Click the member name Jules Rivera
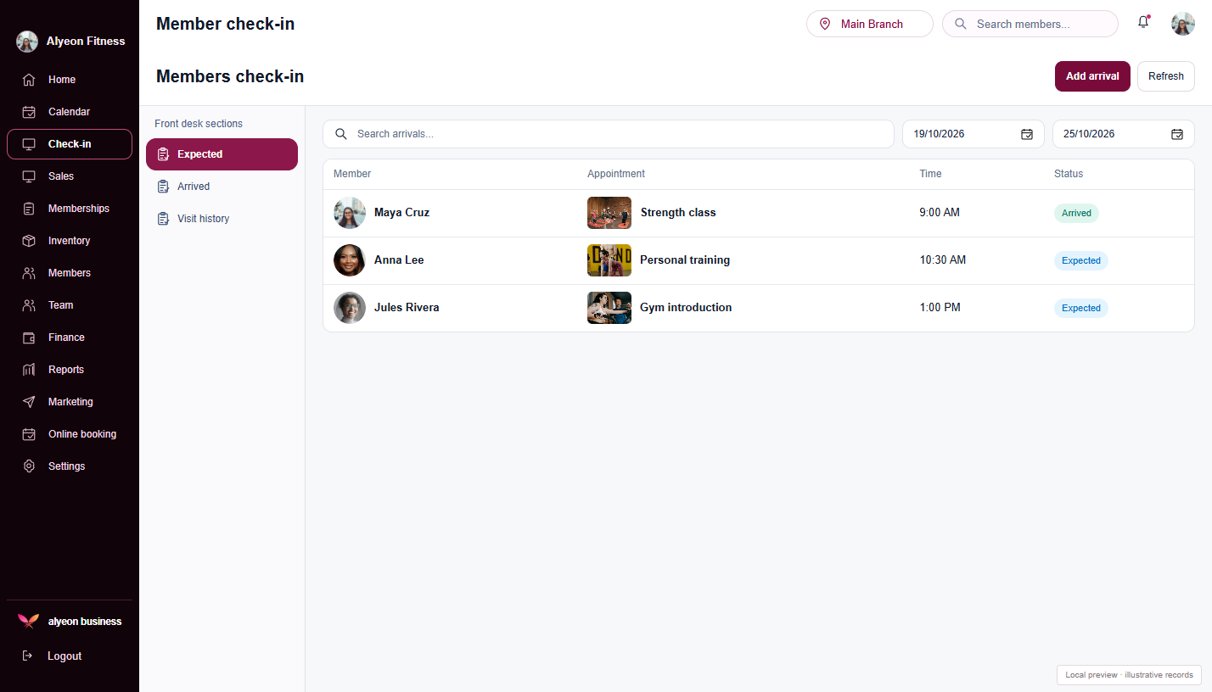Viewport: 1212px width, 692px height. (x=407, y=308)
